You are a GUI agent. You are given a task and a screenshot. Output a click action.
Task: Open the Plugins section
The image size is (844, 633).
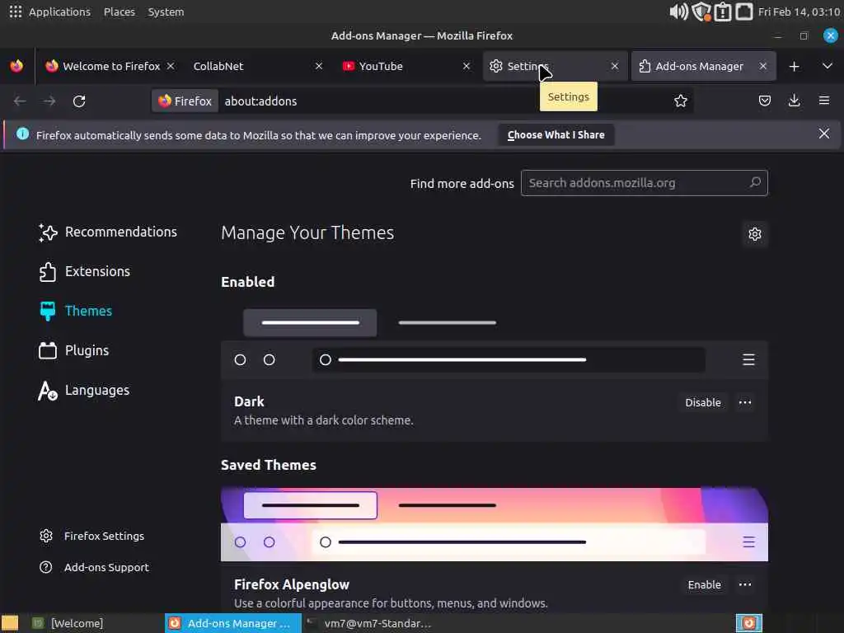point(73,350)
